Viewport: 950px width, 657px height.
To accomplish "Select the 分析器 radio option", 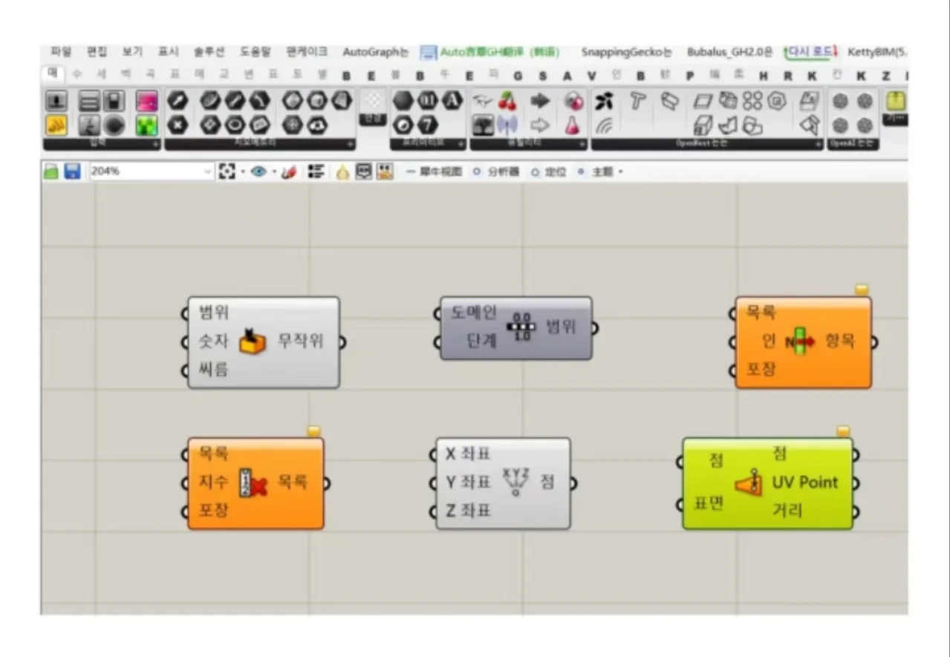I will (498, 171).
